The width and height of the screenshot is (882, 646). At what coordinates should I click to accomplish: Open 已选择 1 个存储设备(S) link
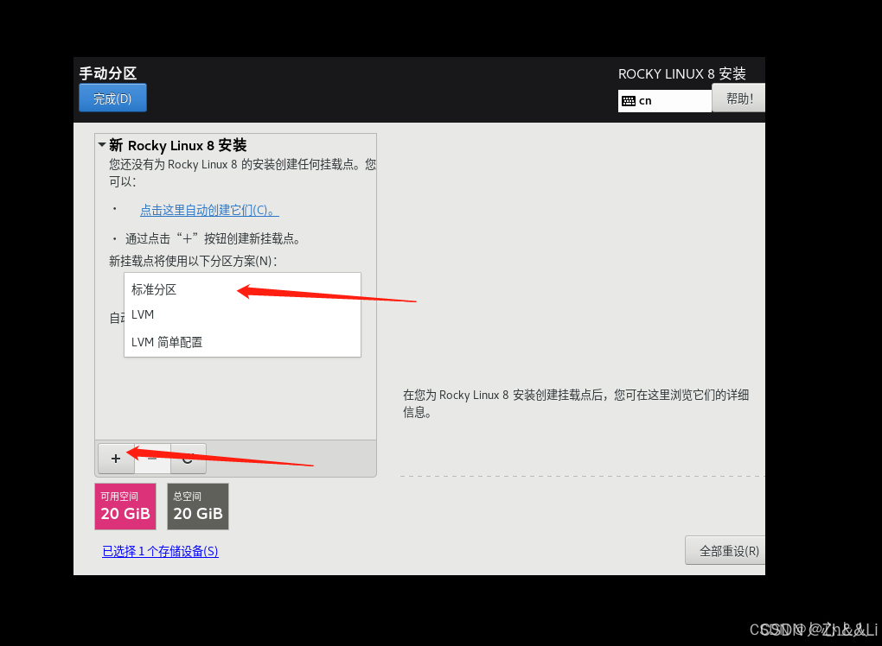point(160,552)
